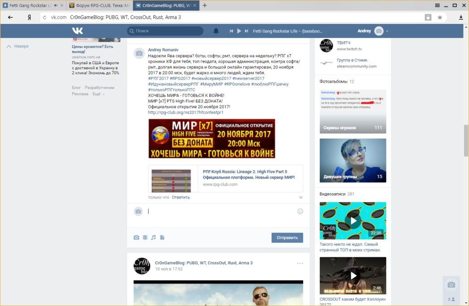This screenshot has height=306, width=469.
Task: Reload the page with refresh icon
Action: [44, 17]
